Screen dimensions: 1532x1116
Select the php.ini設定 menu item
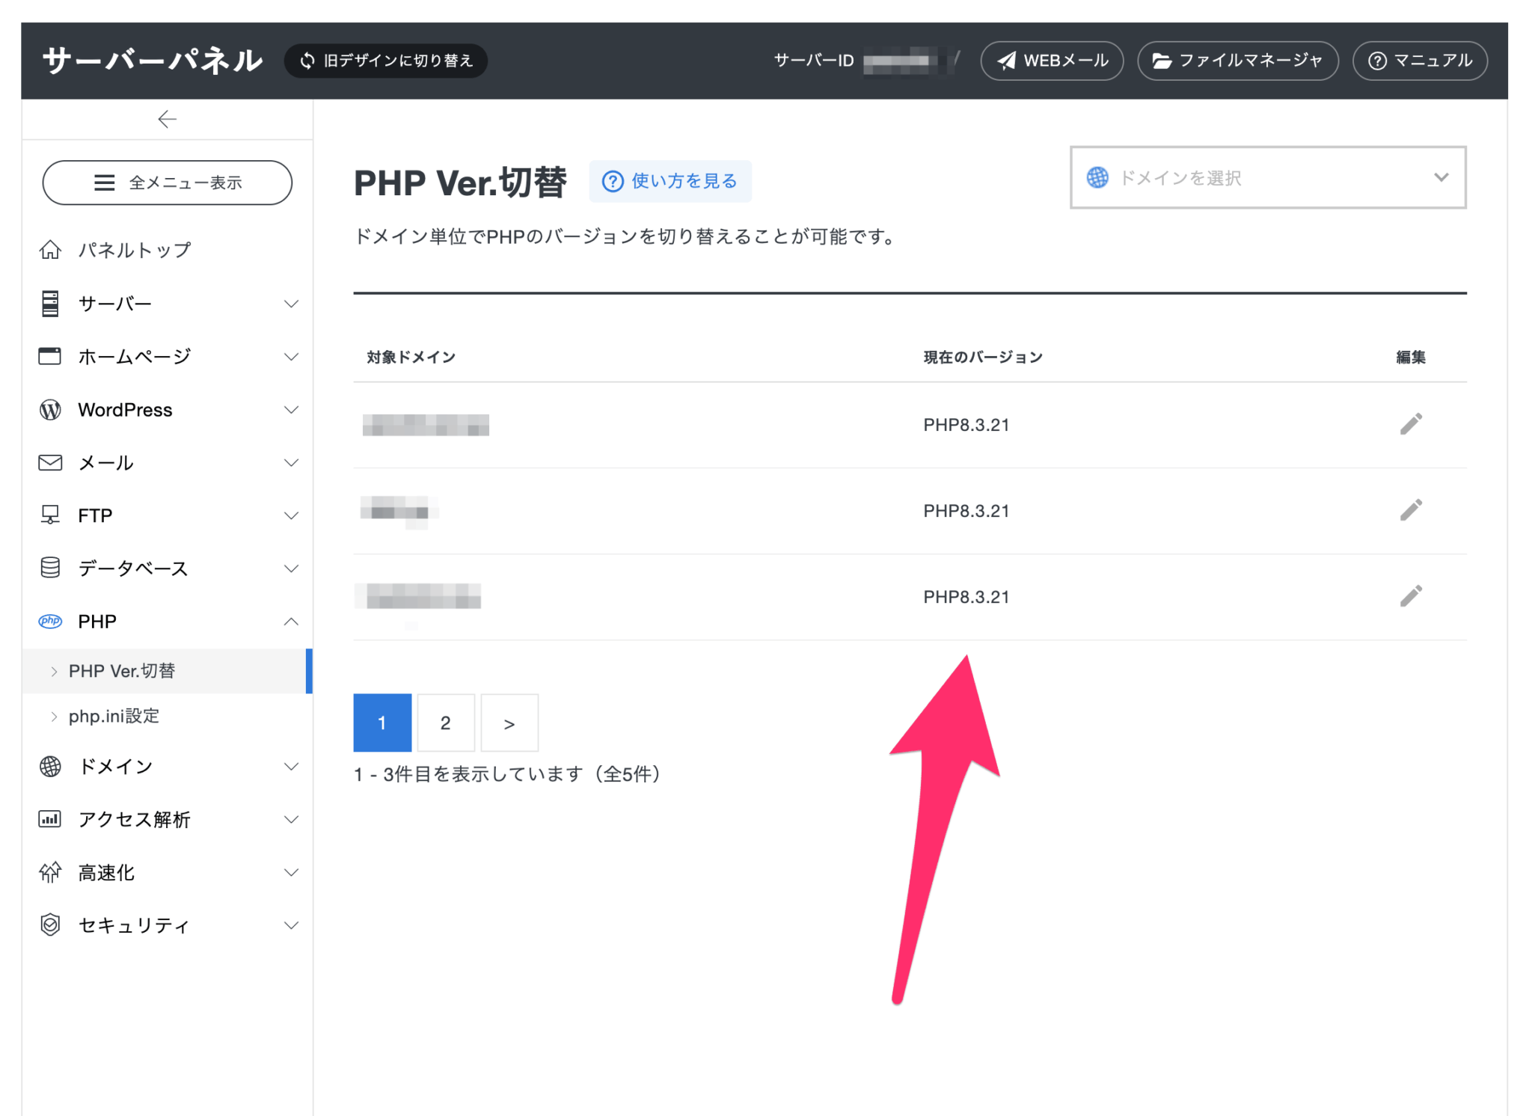pos(114,716)
